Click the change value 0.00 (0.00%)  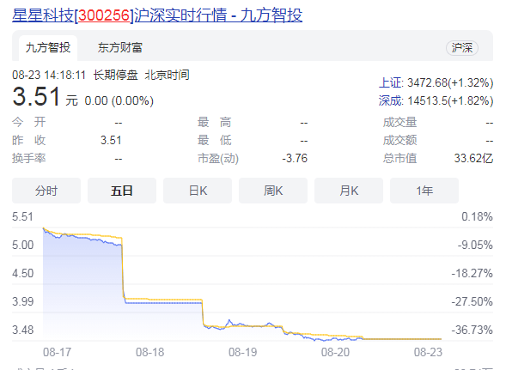[x=119, y=100]
